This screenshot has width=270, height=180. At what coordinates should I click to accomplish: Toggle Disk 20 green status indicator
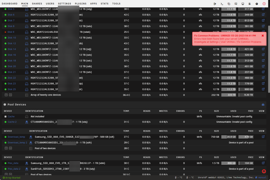5,66
